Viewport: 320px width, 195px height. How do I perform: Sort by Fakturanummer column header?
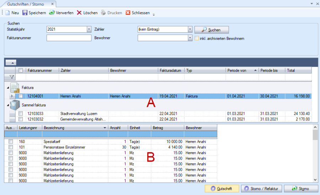click(42, 70)
